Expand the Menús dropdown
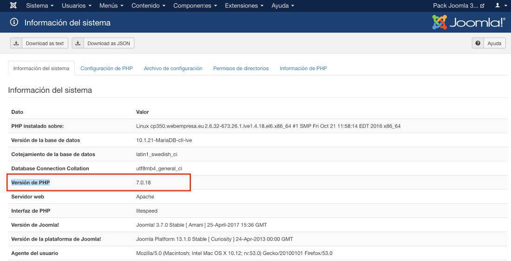 pos(111,6)
